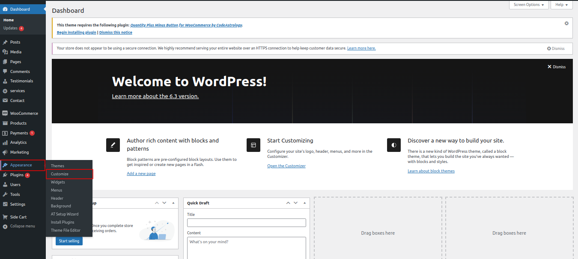Click the Settings icon in sidebar
This screenshot has width=578, height=259.
[5, 204]
